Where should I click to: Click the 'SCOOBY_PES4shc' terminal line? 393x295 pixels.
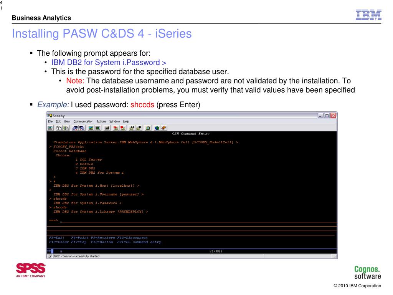pos(69,147)
